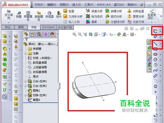
Task: Select the Line sketch tool
Action: point(155,44)
